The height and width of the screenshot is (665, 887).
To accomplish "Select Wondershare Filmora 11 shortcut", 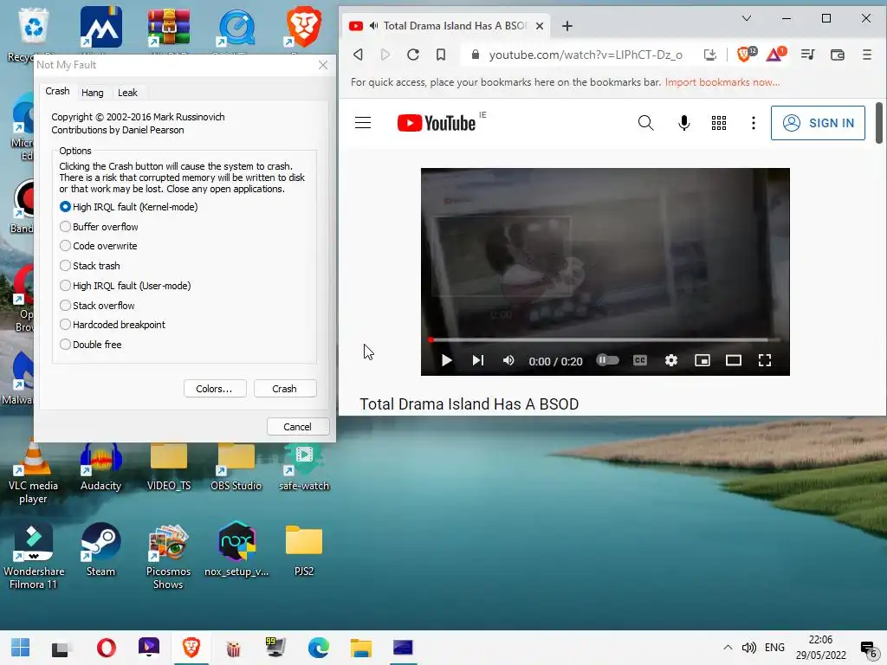I will point(34,557).
